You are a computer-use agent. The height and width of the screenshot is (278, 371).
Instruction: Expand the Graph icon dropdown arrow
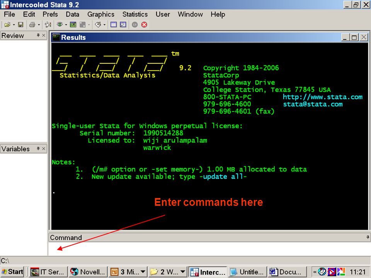pos(89,25)
